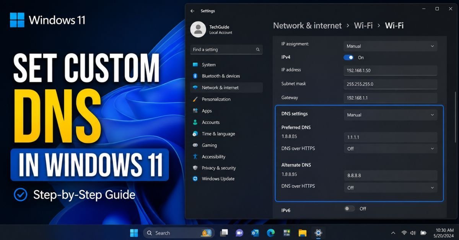Open the Windows Start menu

[x=134, y=233]
